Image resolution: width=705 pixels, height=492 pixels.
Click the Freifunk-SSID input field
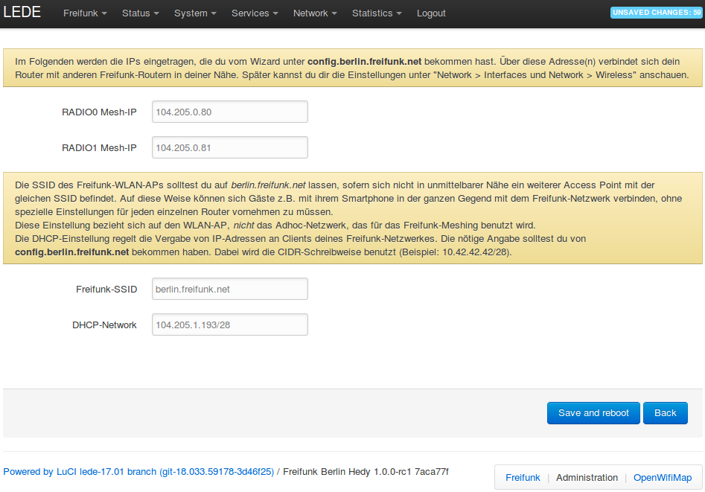pos(229,289)
